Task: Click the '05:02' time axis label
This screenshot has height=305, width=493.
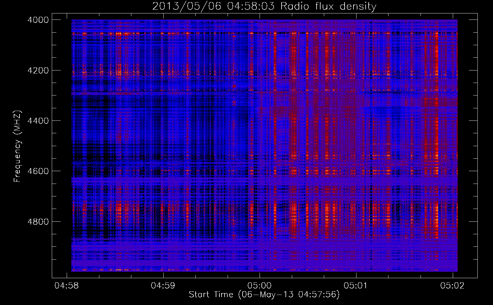Action: (x=452, y=285)
